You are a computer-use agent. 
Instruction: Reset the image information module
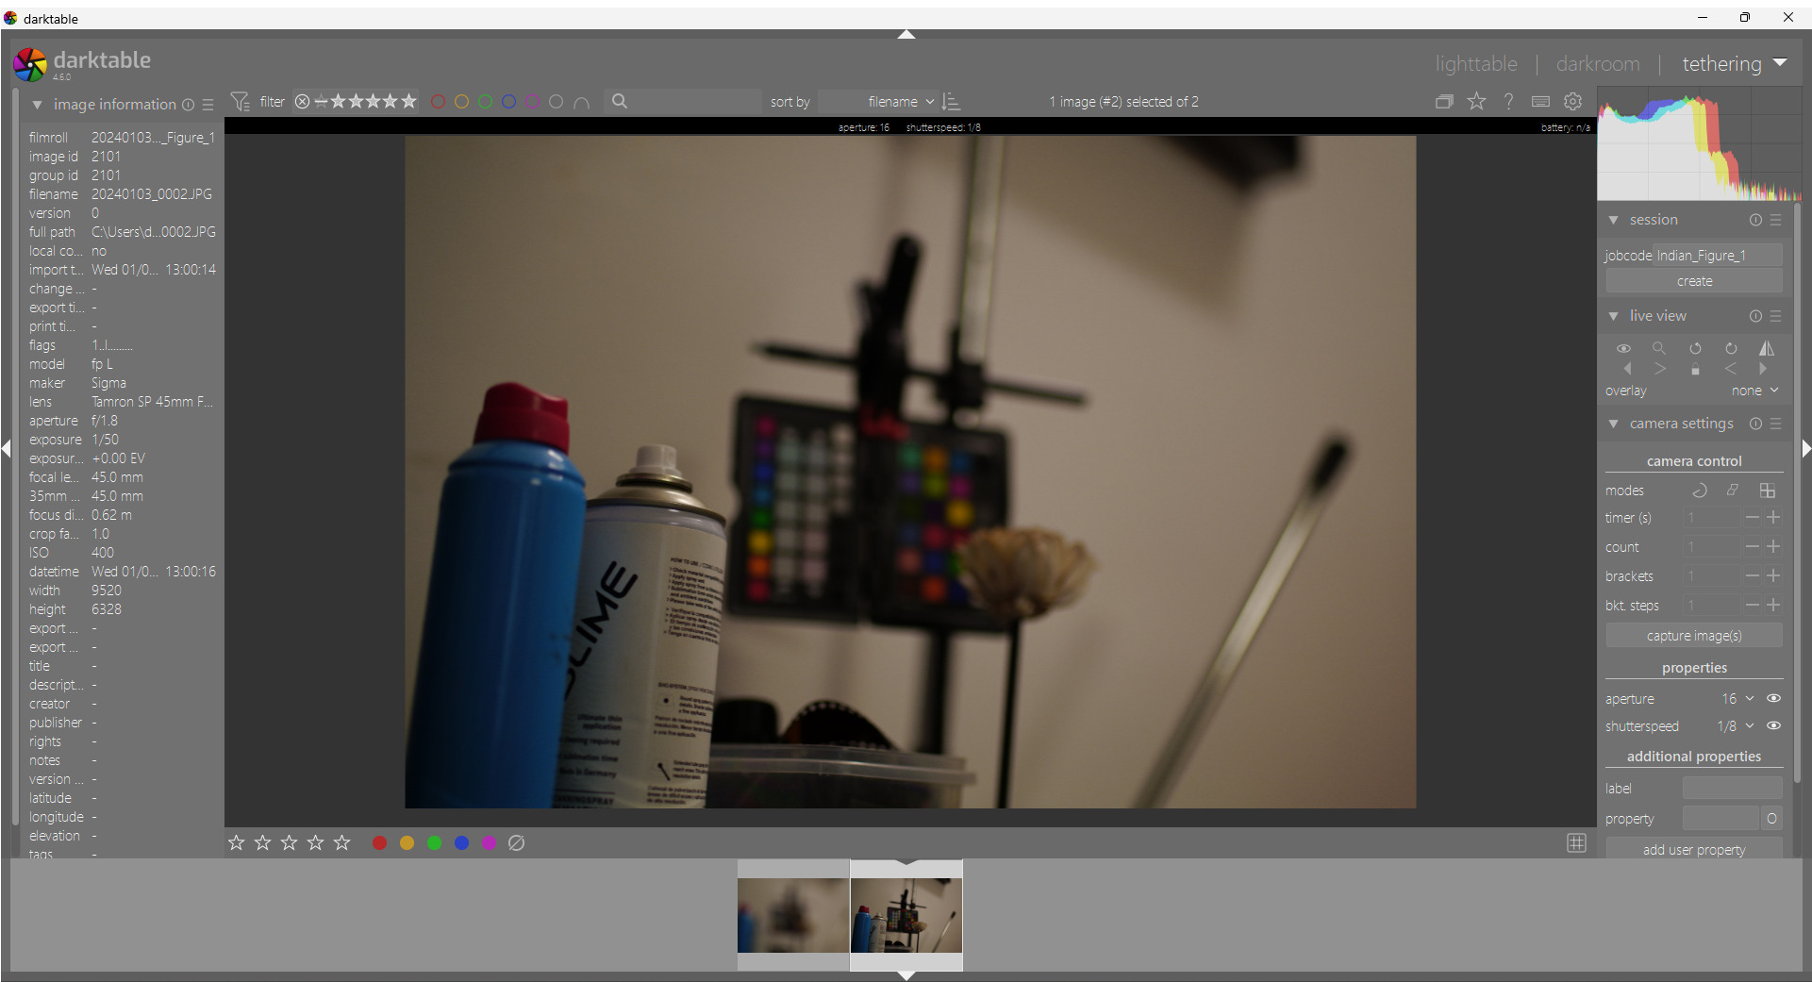tap(188, 105)
